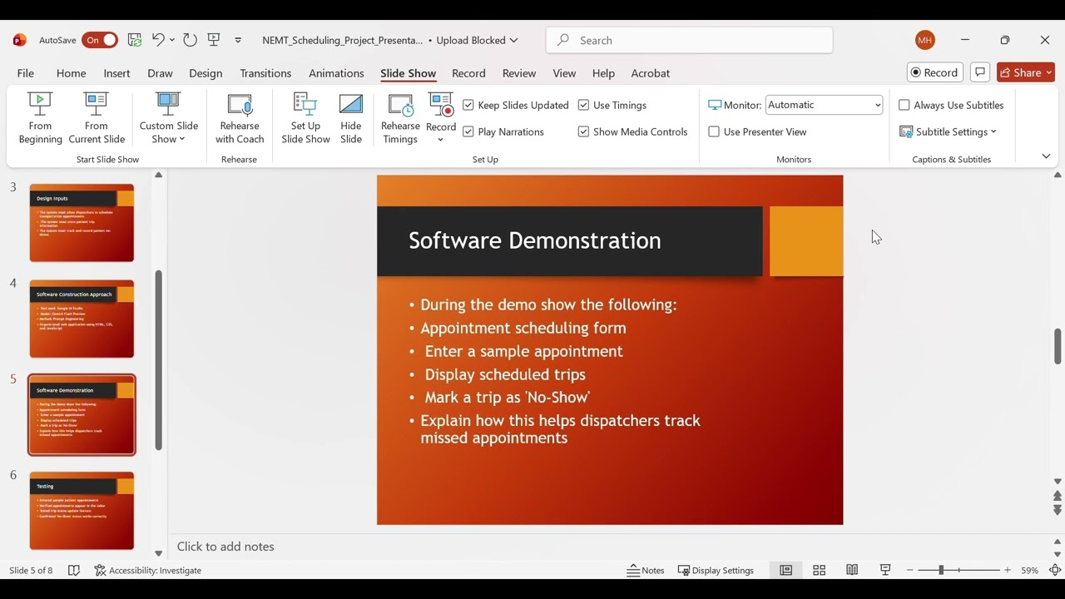This screenshot has height=599, width=1065.
Task: Switch to the Home tab
Action: [x=71, y=73]
